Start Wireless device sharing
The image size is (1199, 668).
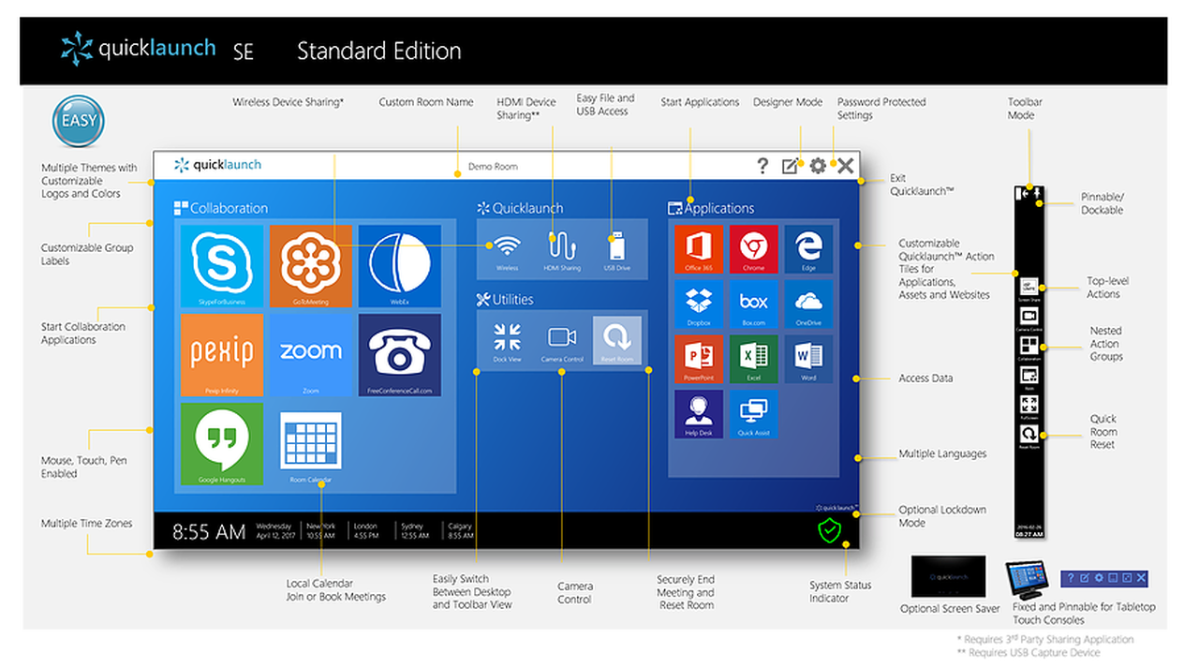tap(507, 249)
